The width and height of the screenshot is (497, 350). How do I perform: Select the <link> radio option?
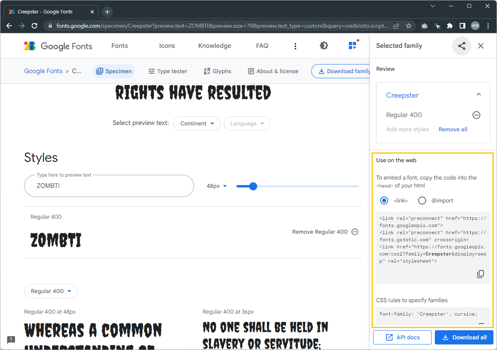[x=384, y=201]
